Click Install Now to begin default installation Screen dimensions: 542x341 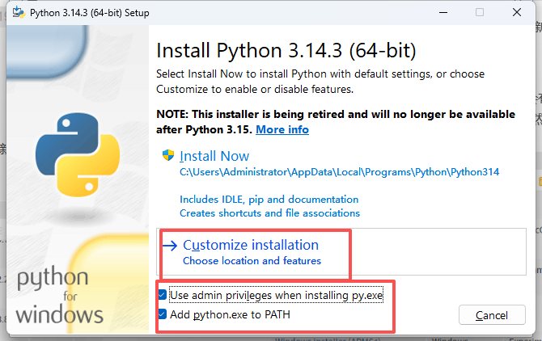pos(214,156)
